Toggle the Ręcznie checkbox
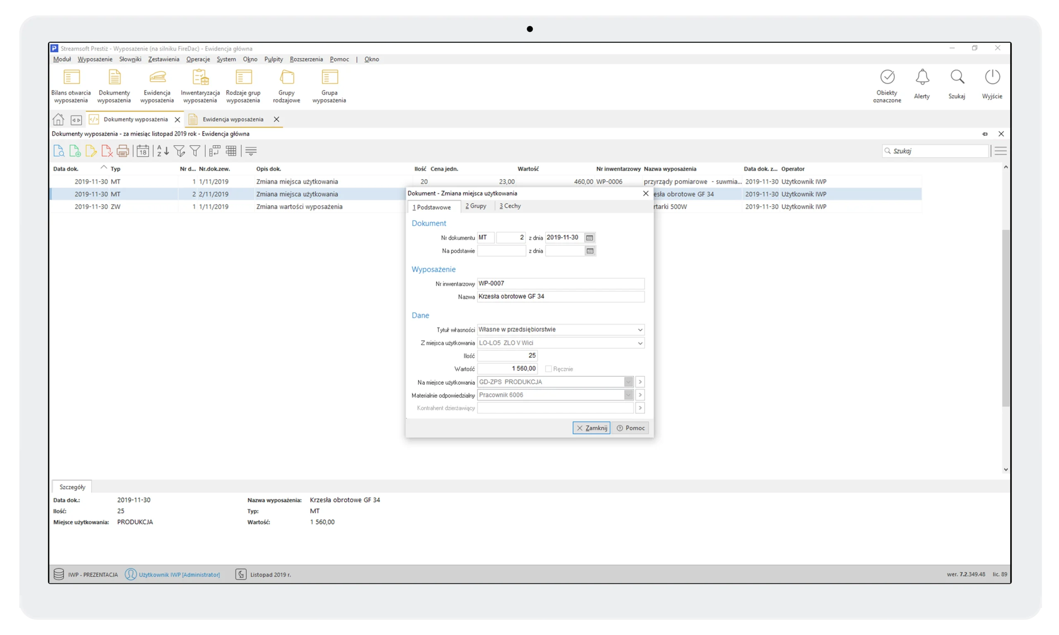The image size is (1059, 635). pyautogui.click(x=549, y=369)
